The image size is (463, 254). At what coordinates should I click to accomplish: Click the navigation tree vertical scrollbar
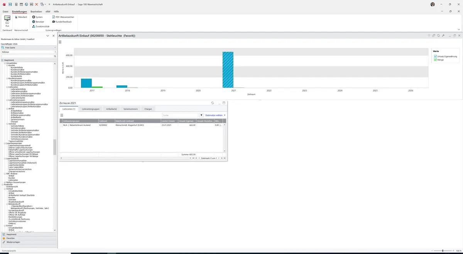(55, 146)
